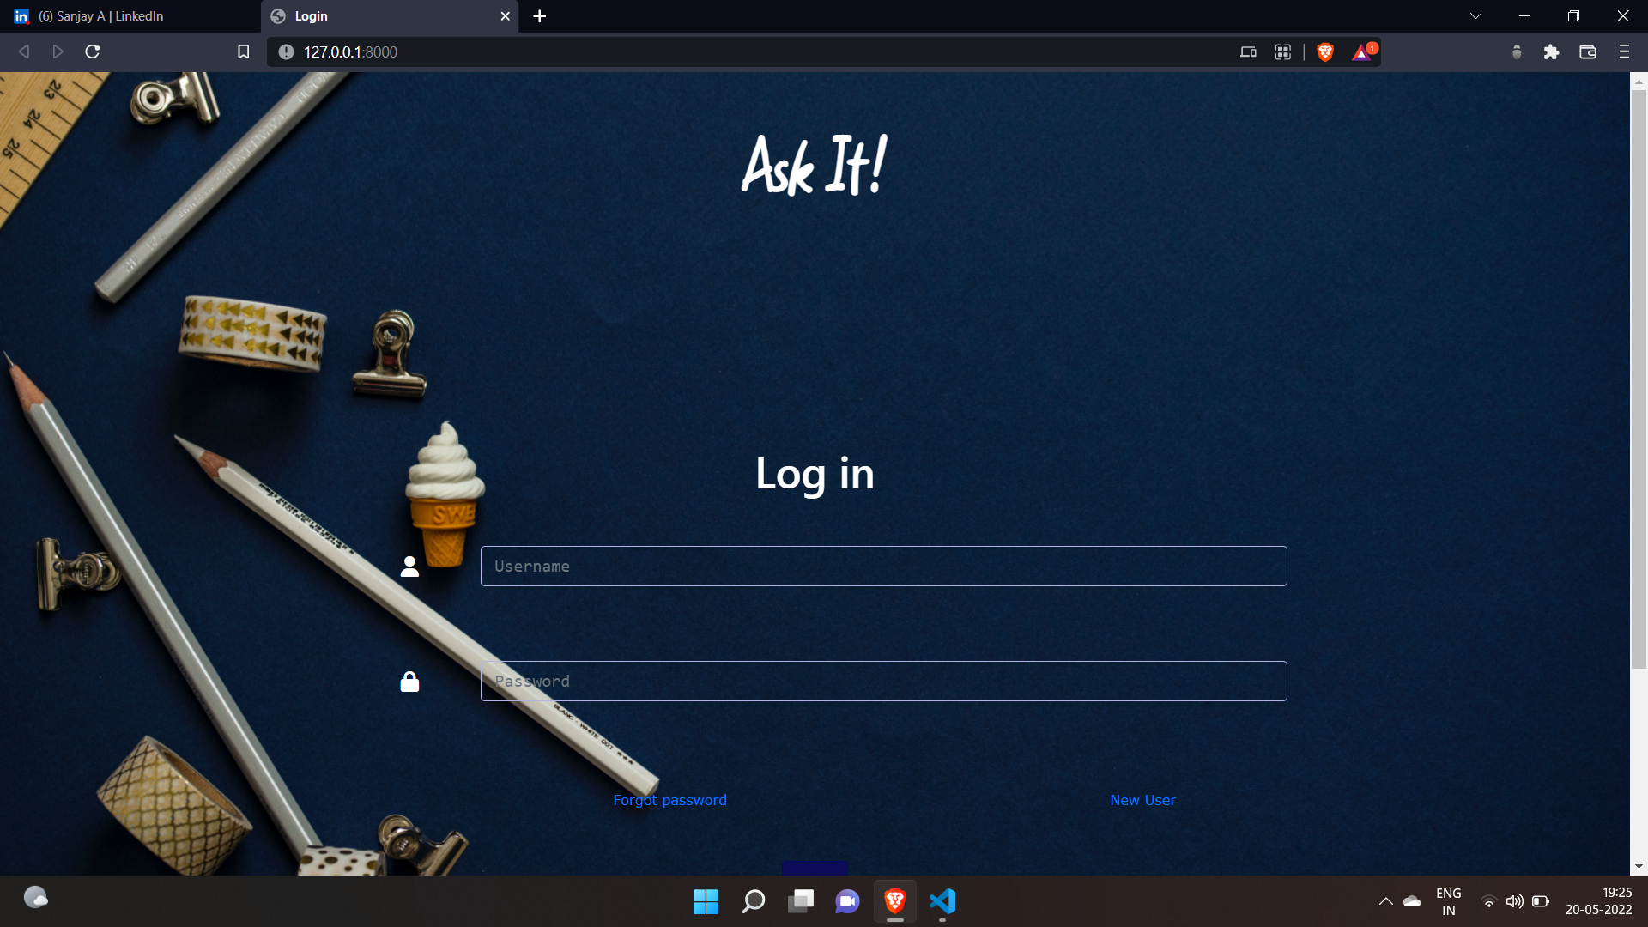Viewport: 1648px width, 927px height.
Task: Show hidden system tray icons
Action: tap(1385, 901)
